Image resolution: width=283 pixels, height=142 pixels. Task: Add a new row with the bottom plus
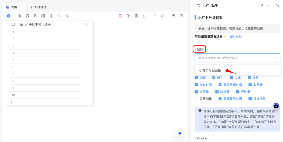coord(12,102)
